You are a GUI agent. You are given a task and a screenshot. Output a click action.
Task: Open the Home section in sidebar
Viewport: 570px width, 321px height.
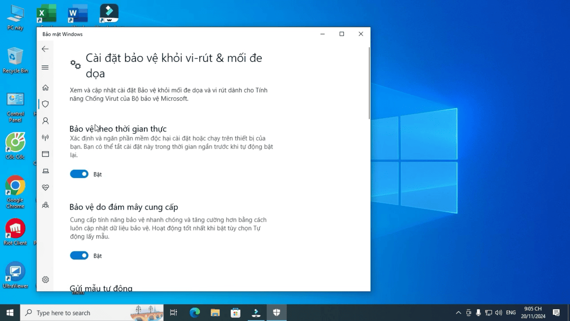[45, 88]
